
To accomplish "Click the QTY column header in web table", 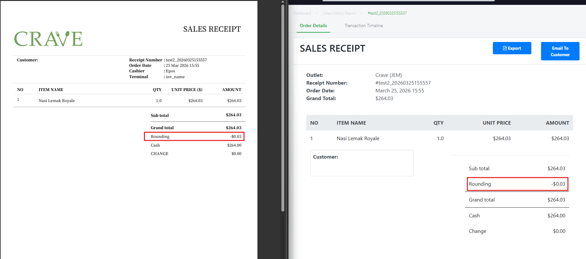I will (438, 123).
